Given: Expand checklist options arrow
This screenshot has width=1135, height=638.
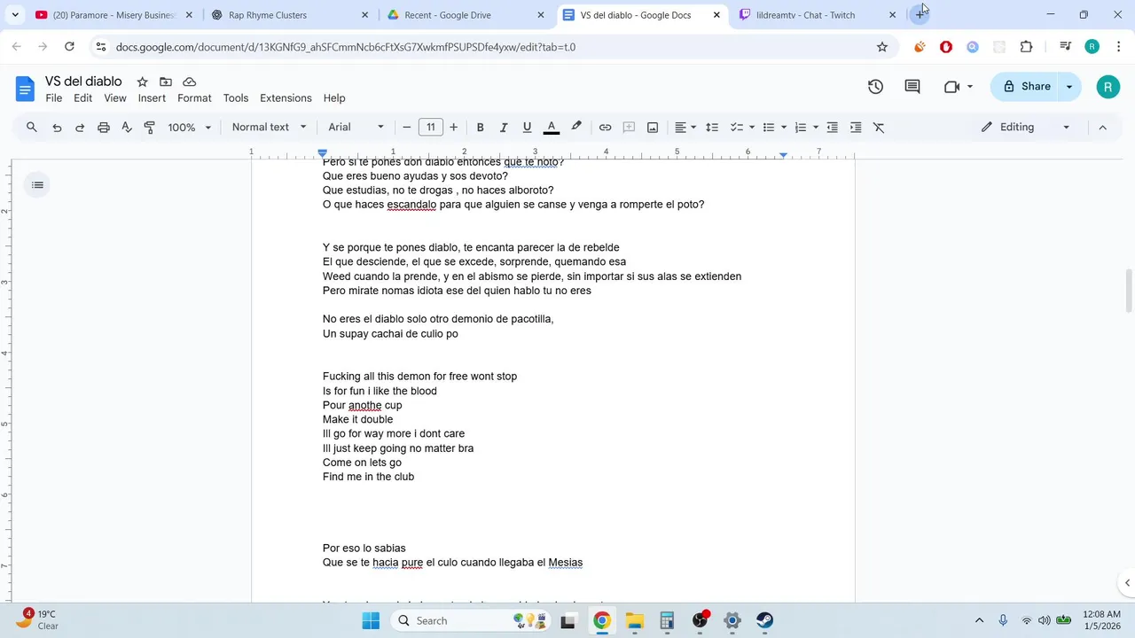Looking at the screenshot, I should (x=751, y=128).
